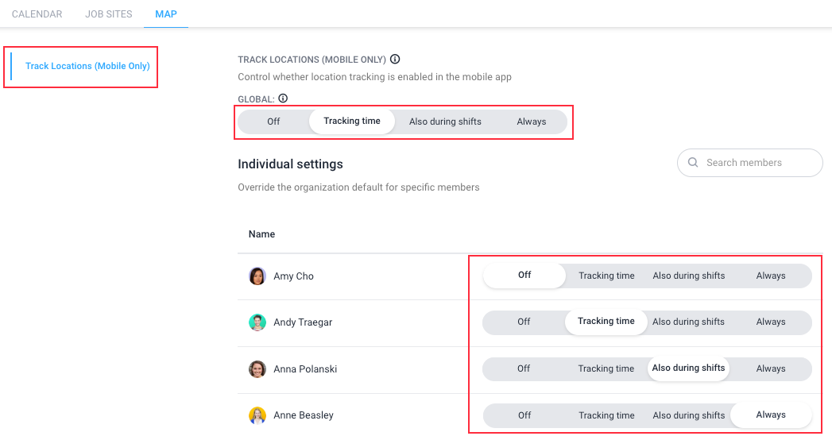832x436 pixels.
Task: Click Andy Traegar's avatar
Action: (257, 322)
